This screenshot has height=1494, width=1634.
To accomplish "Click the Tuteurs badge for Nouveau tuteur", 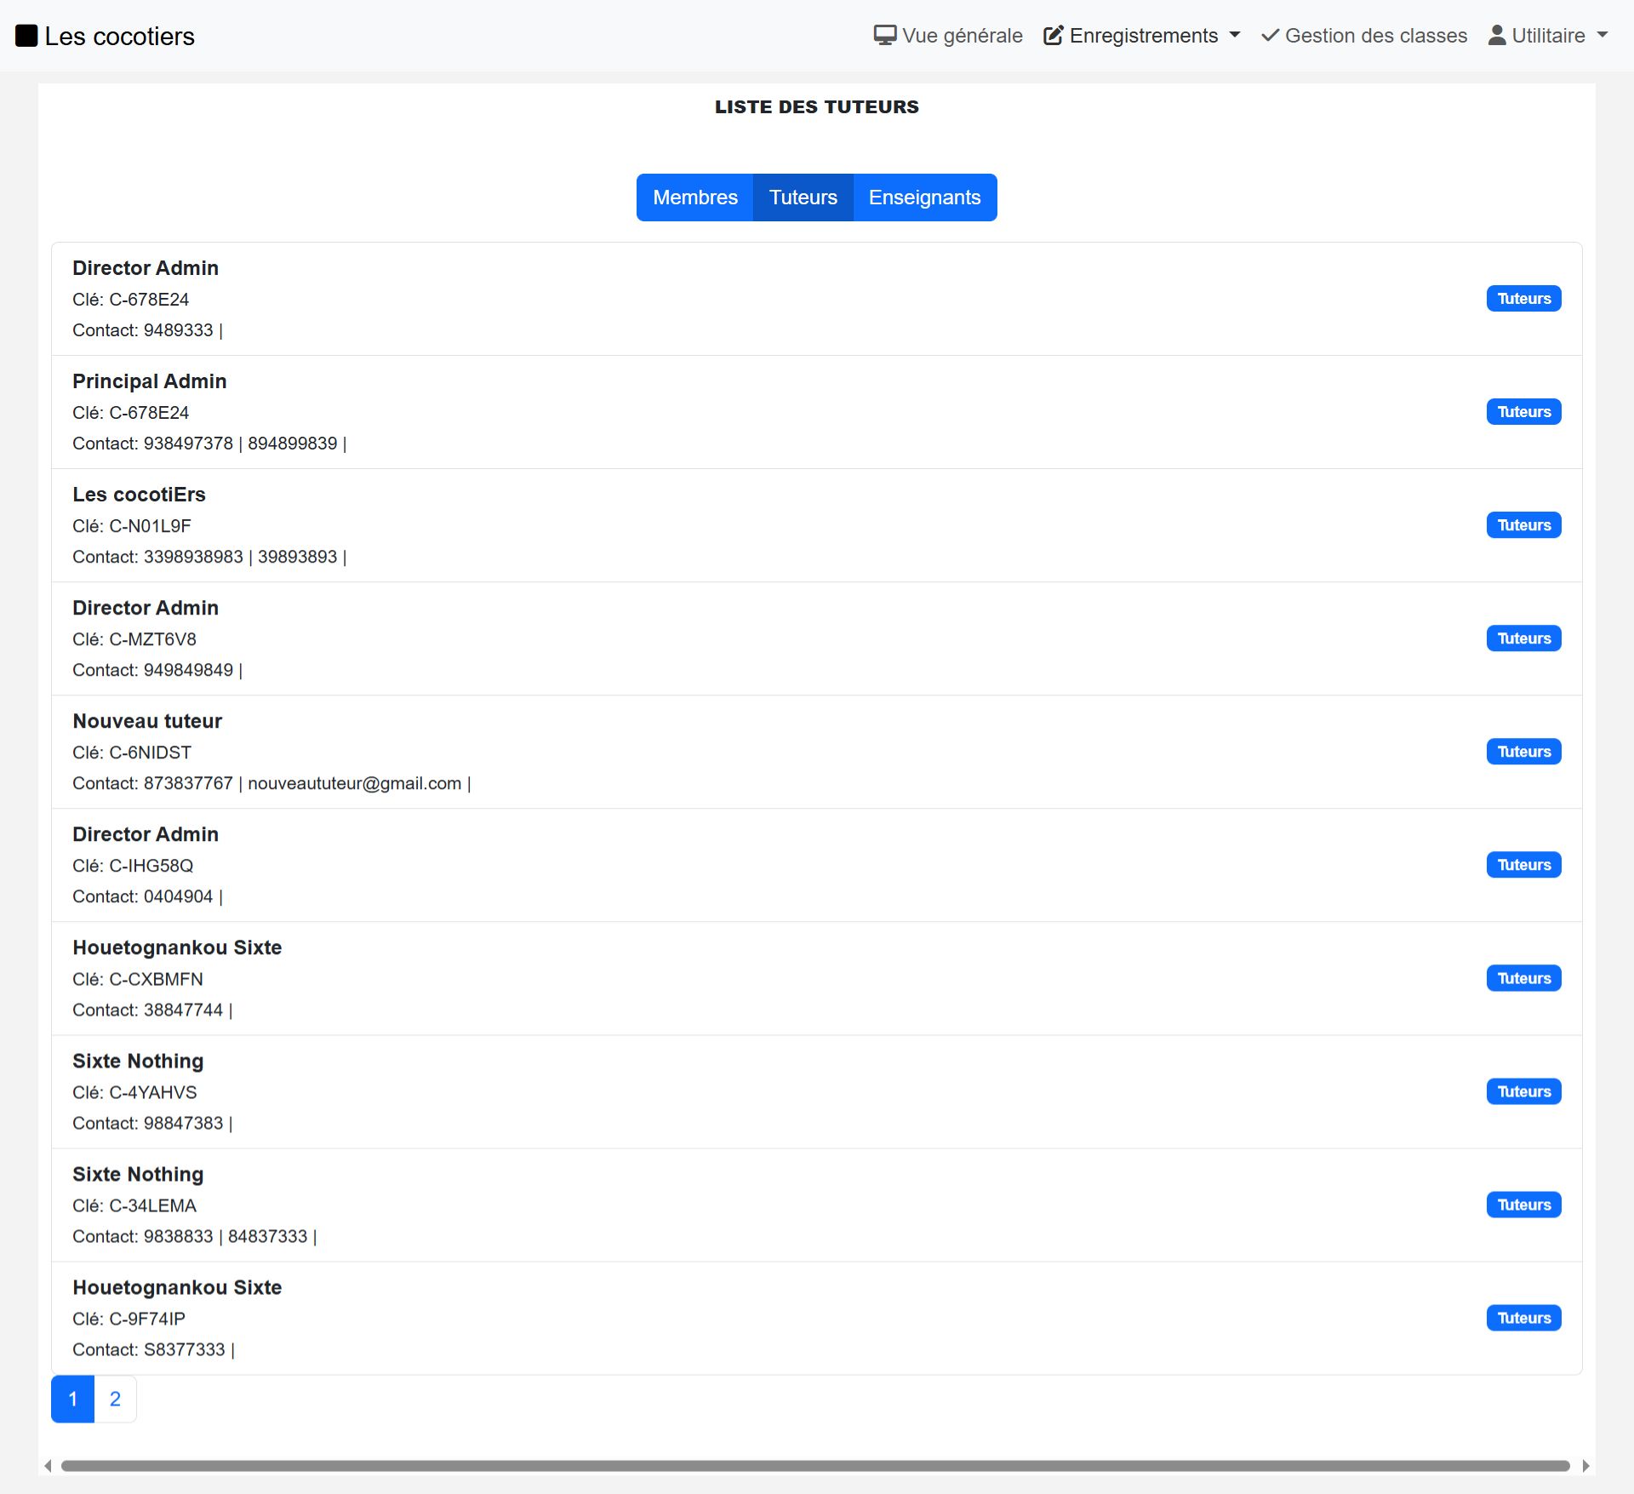I will [1523, 752].
